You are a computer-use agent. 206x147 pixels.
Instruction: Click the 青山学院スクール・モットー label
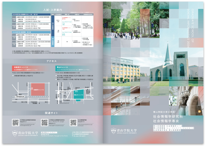49,132
